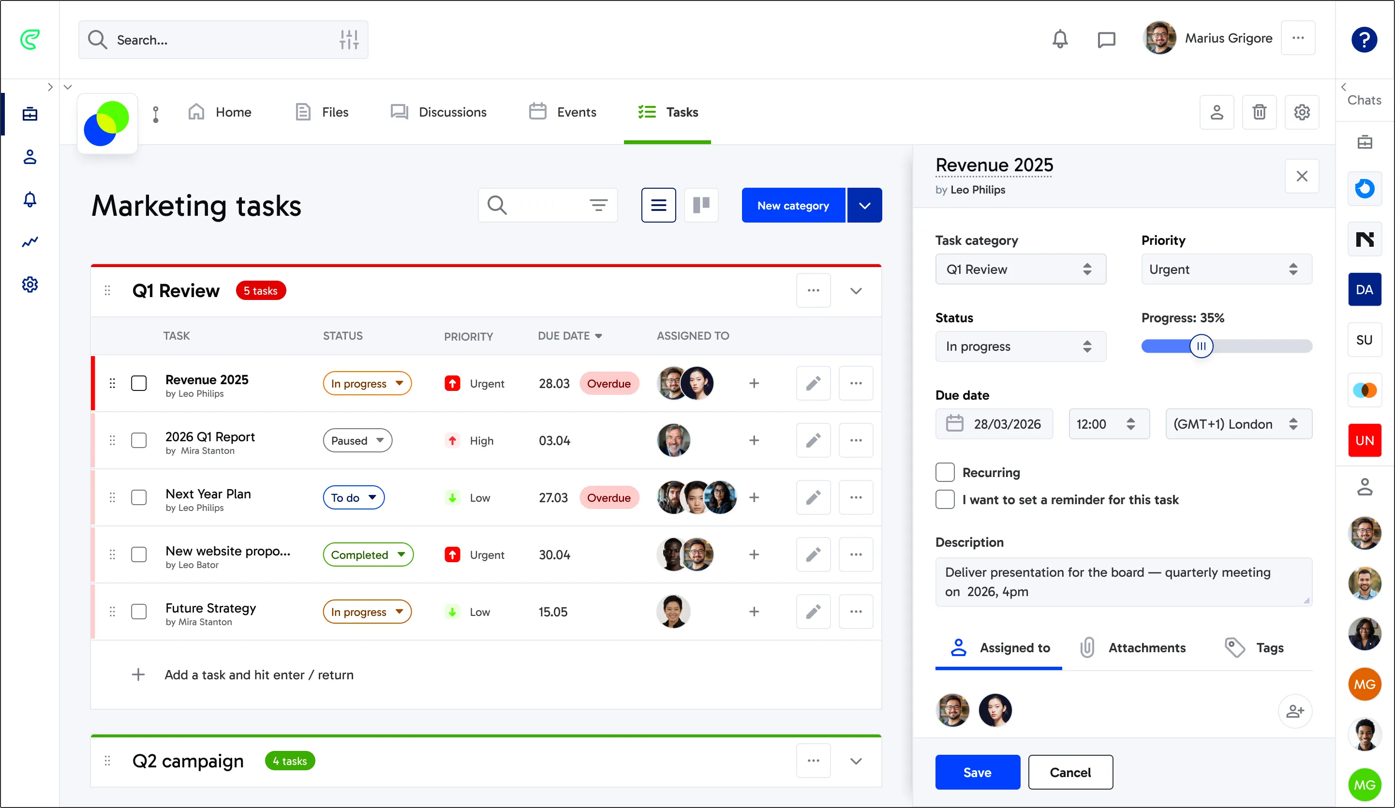Click the blue help question icon
This screenshot has width=1395, height=808.
pyautogui.click(x=1364, y=40)
